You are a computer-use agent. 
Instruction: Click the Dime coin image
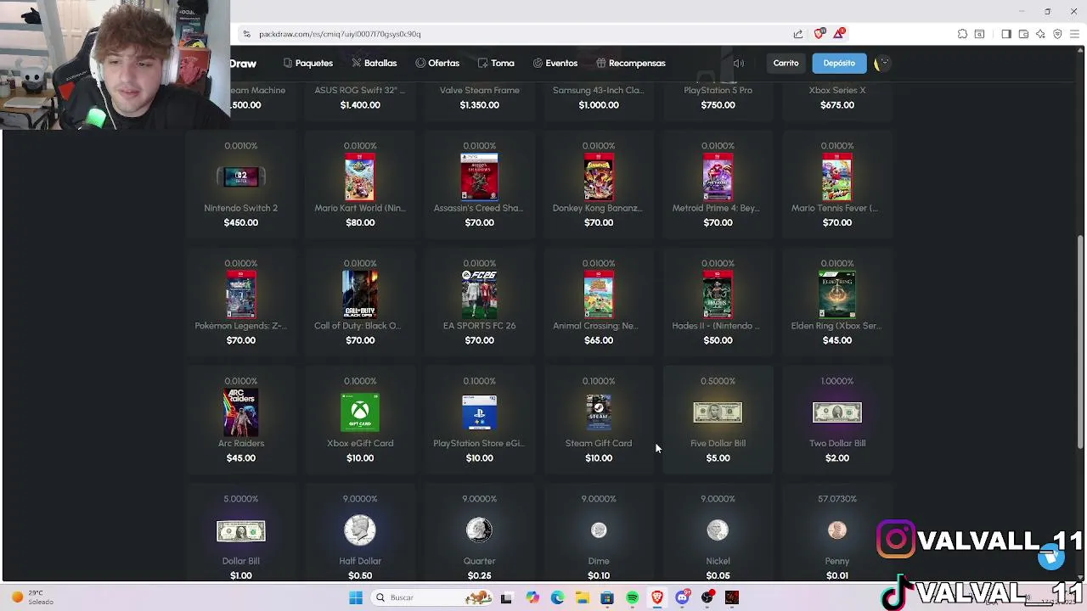[x=599, y=530]
